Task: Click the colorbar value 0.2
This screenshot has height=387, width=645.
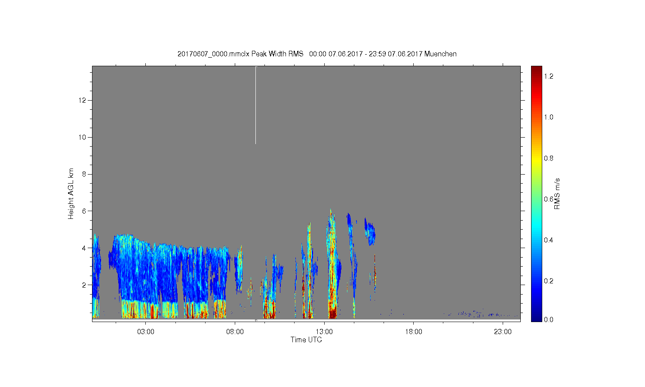Action: click(549, 281)
